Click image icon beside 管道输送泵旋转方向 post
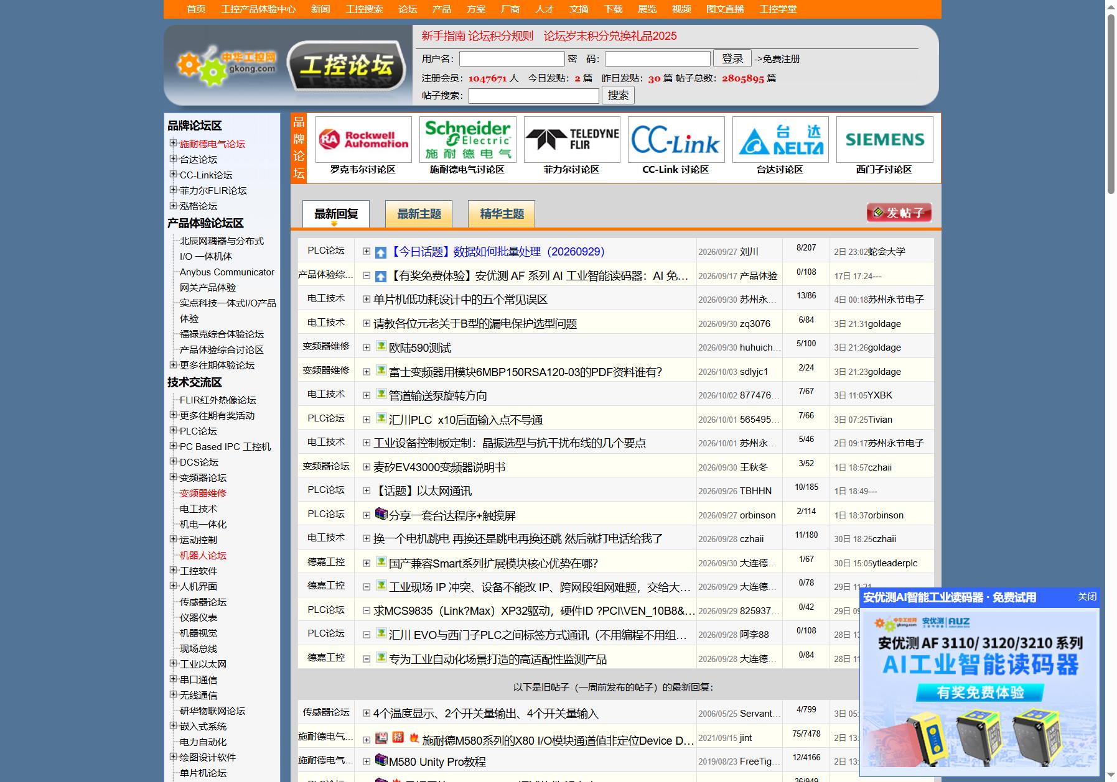The image size is (1117, 782). pyautogui.click(x=381, y=394)
